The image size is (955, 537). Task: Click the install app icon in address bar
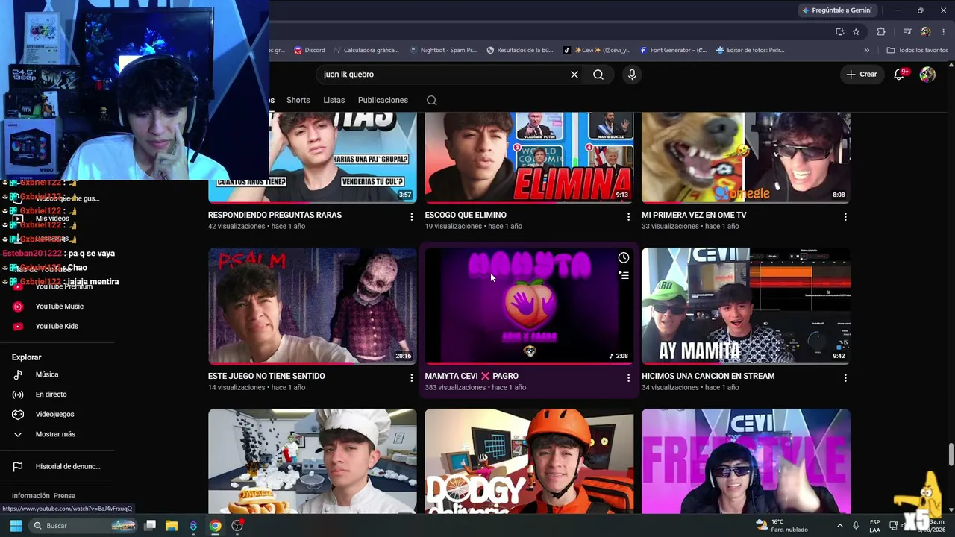click(x=840, y=31)
